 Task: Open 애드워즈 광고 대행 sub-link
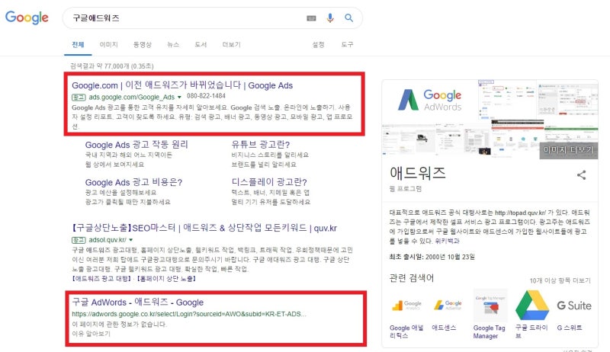click(101, 279)
